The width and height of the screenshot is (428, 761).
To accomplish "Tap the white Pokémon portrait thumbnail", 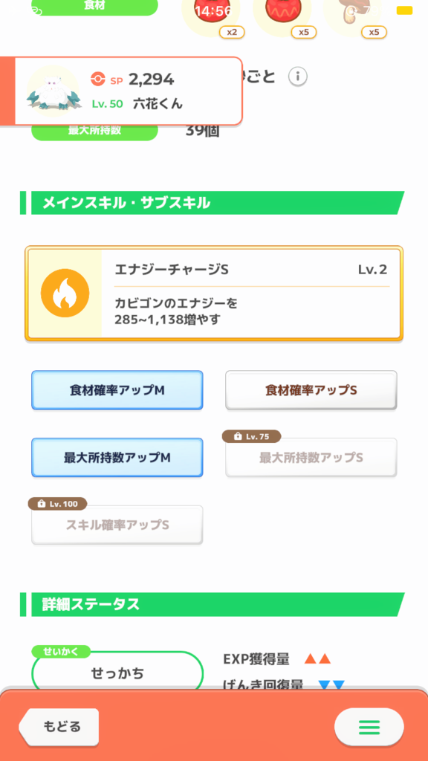I will coord(53,91).
